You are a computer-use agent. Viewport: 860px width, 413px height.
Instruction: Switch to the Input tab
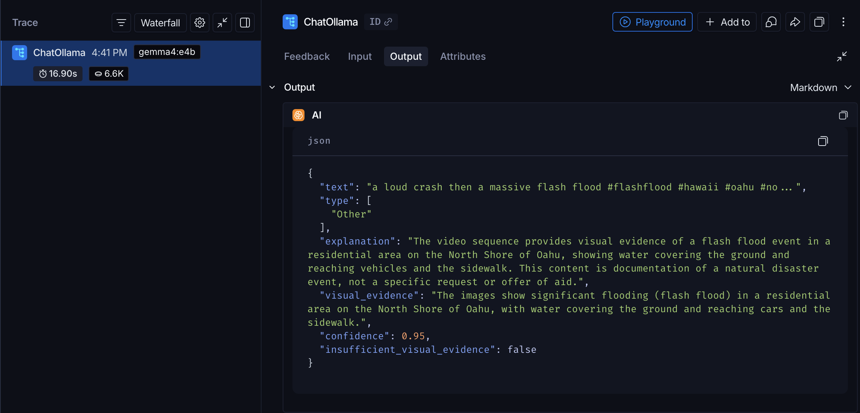point(360,56)
